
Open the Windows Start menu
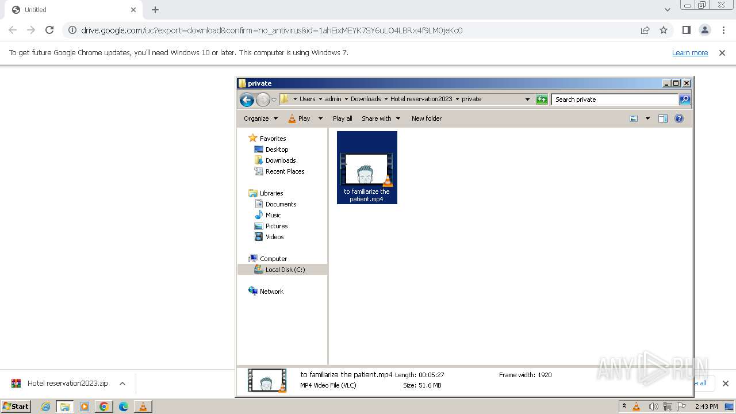pos(16,406)
